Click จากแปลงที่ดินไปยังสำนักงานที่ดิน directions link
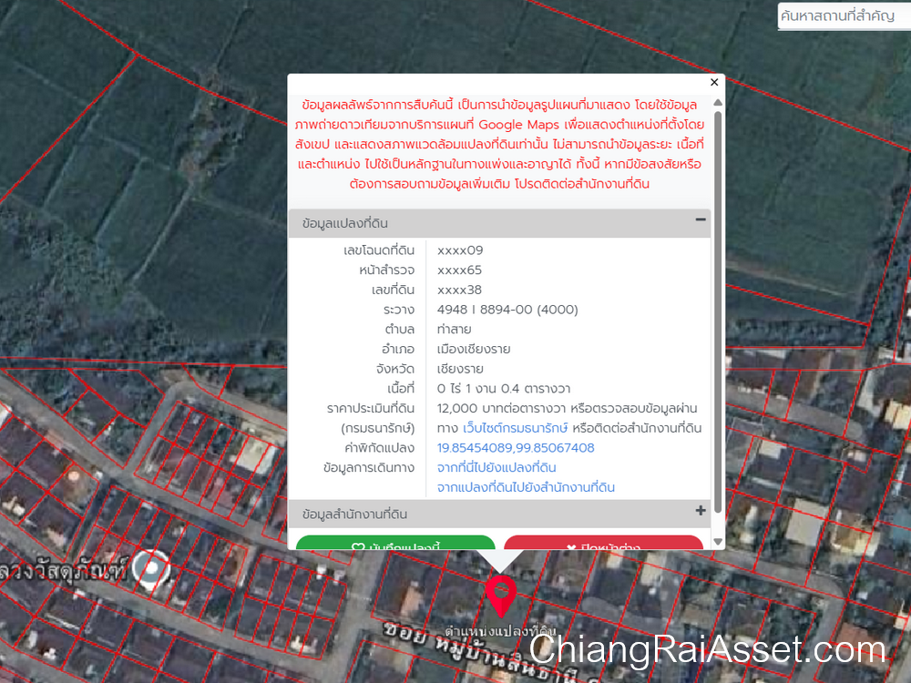911x683 pixels. point(526,488)
